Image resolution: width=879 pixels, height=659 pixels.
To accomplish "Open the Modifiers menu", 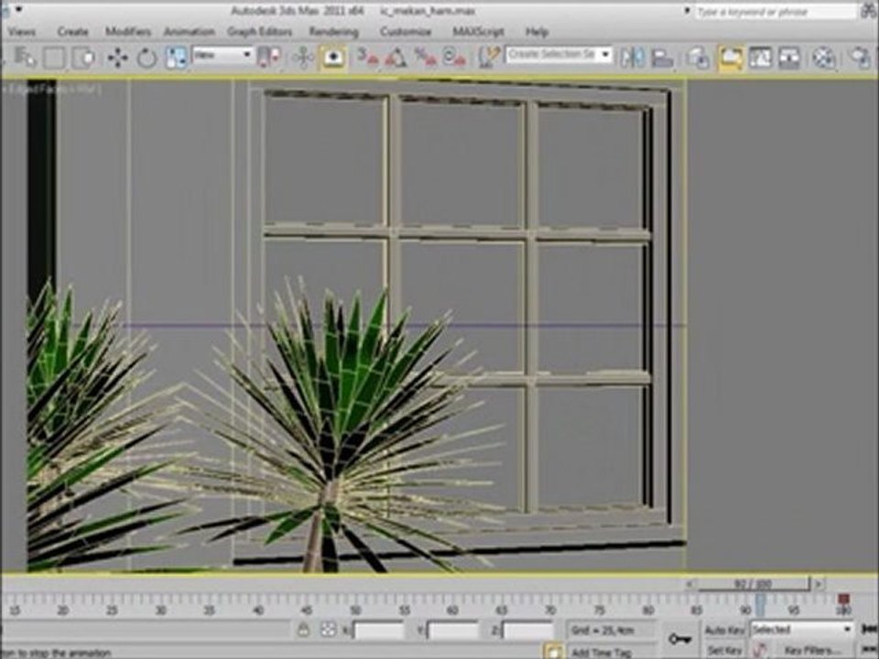I will coord(128,32).
